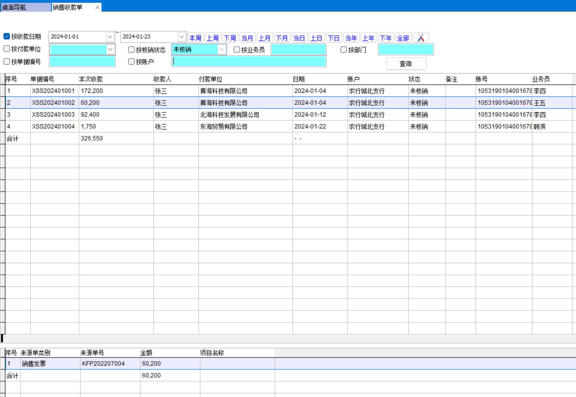Enable the 按付款单位 filter checkbox
The width and height of the screenshot is (576, 397).
tap(7, 49)
